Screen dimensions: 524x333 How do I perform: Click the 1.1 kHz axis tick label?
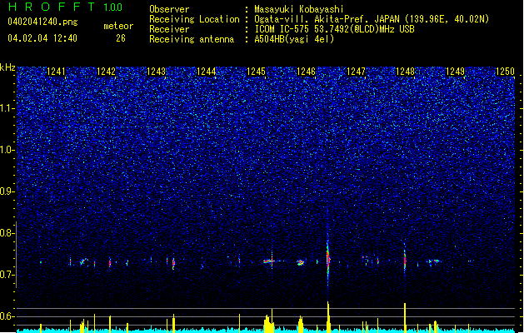tap(7, 108)
